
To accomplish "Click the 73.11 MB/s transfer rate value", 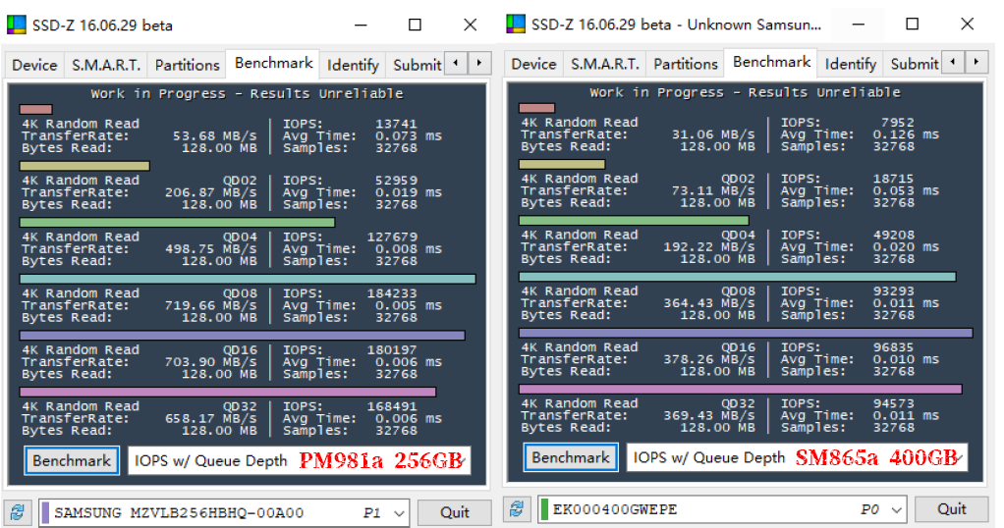I will (x=713, y=190).
